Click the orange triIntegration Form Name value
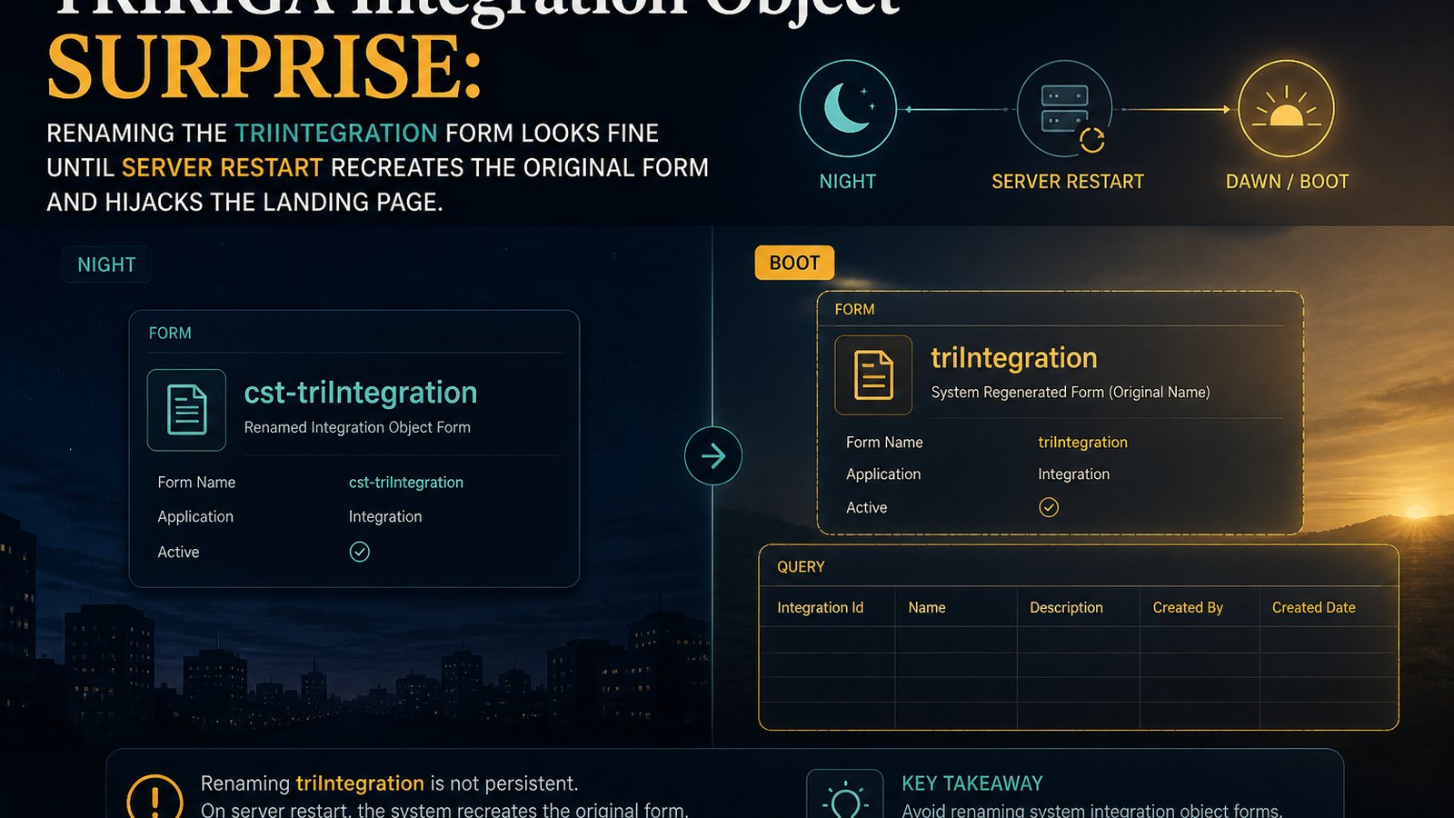 pos(1082,442)
